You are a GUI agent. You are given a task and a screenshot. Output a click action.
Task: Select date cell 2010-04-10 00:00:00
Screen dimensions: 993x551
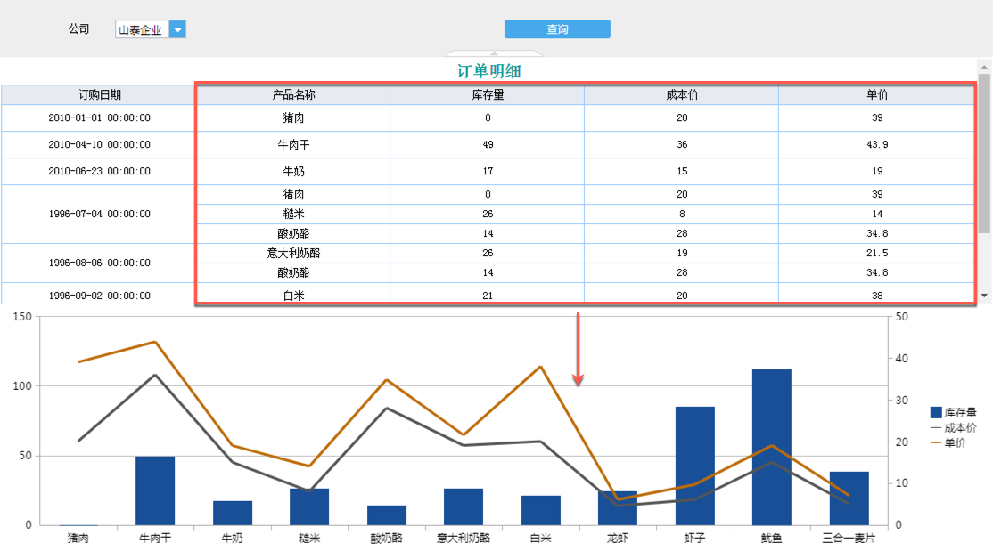point(99,144)
